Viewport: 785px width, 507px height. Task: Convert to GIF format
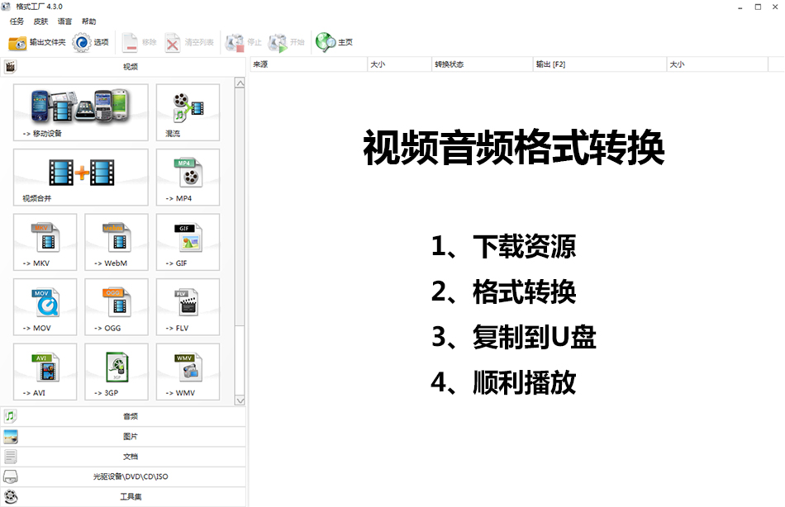(x=188, y=242)
